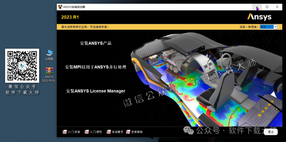Image resolution: width=286 pixels, height=142 pixels.
Task: Open the 系统要求 PDF icon
Action: [x=109, y=132]
